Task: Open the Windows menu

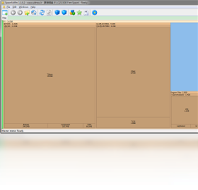Action: click(23, 7)
